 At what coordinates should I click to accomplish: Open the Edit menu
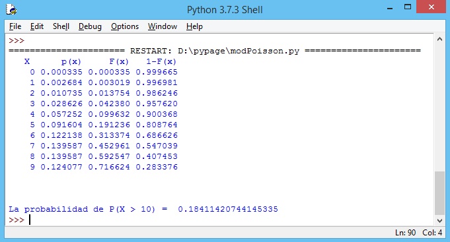[x=37, y=26]
